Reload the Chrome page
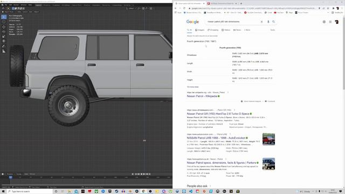The image size is (345, 194). (184, 8)
